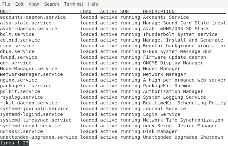Click the nginx.service unit name
Screen dimensions: 228x146
[x=18, y=80]
